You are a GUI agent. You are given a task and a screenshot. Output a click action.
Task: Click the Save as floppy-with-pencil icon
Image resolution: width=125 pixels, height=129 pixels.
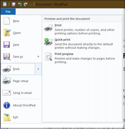coord(7,57)
